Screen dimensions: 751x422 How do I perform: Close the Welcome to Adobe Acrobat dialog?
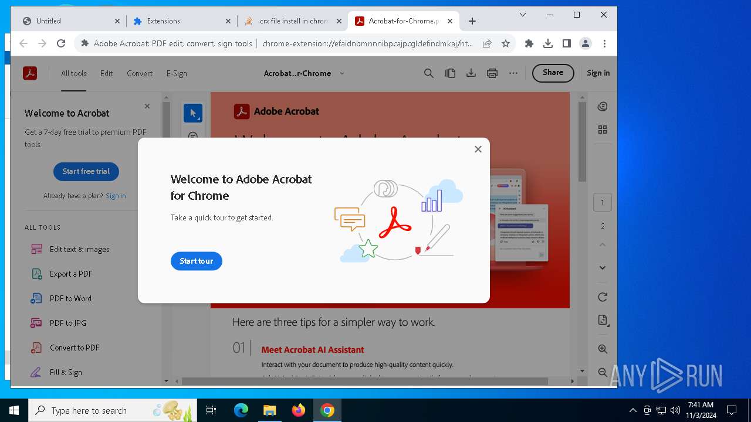pos(478,149)
